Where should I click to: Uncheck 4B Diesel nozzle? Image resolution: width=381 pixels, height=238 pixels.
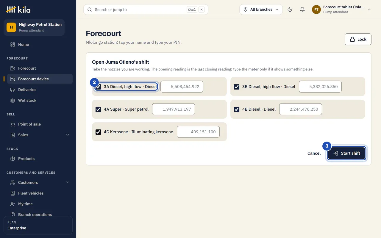coord(237,109)
